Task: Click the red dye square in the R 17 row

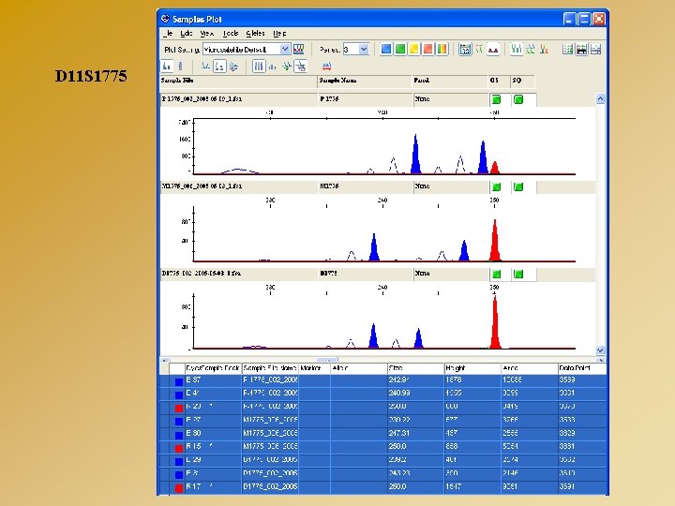Action: pyautogui.click(x=179, y=488)
